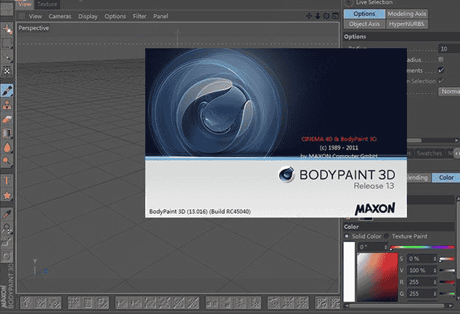This screenshot has width=460, height=314.
Task: Open the Cameras viewport menu
Action: coord(59,16)
